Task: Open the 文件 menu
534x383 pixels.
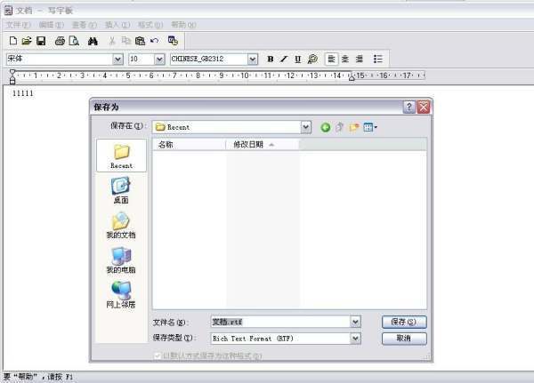Action: coord(19,25)
